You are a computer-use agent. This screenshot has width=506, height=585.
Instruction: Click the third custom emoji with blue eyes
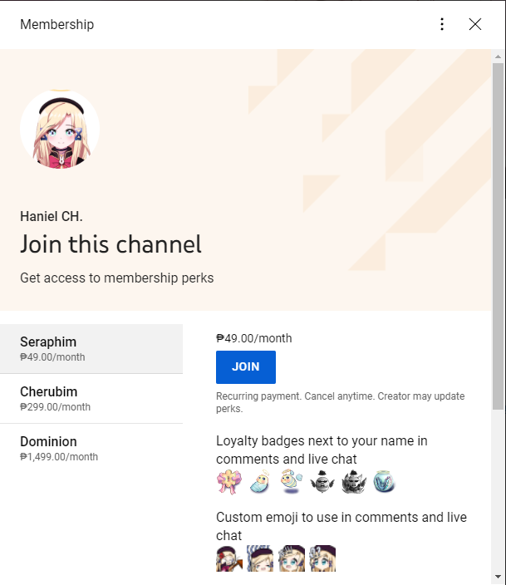292,558
